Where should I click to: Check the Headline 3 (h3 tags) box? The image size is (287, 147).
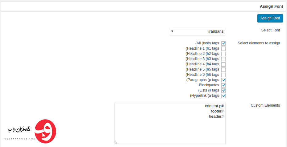[223, 59]
